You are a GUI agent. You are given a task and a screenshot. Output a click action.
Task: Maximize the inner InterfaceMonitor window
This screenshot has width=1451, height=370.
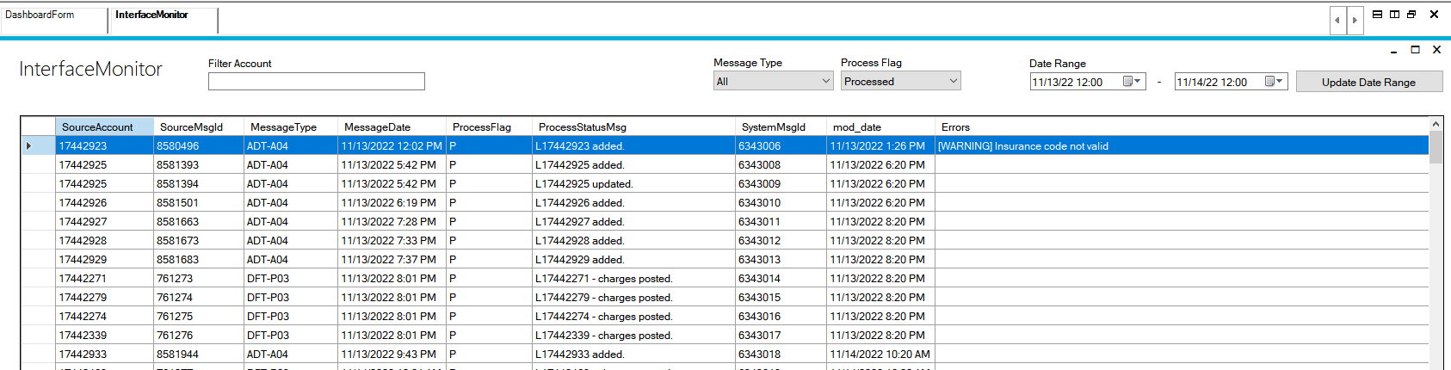click(x=1415, y=50)
